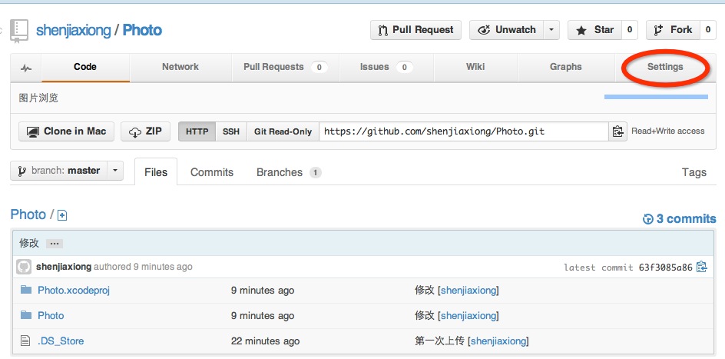Click the .DS_Store file icon

coord(26,341)
